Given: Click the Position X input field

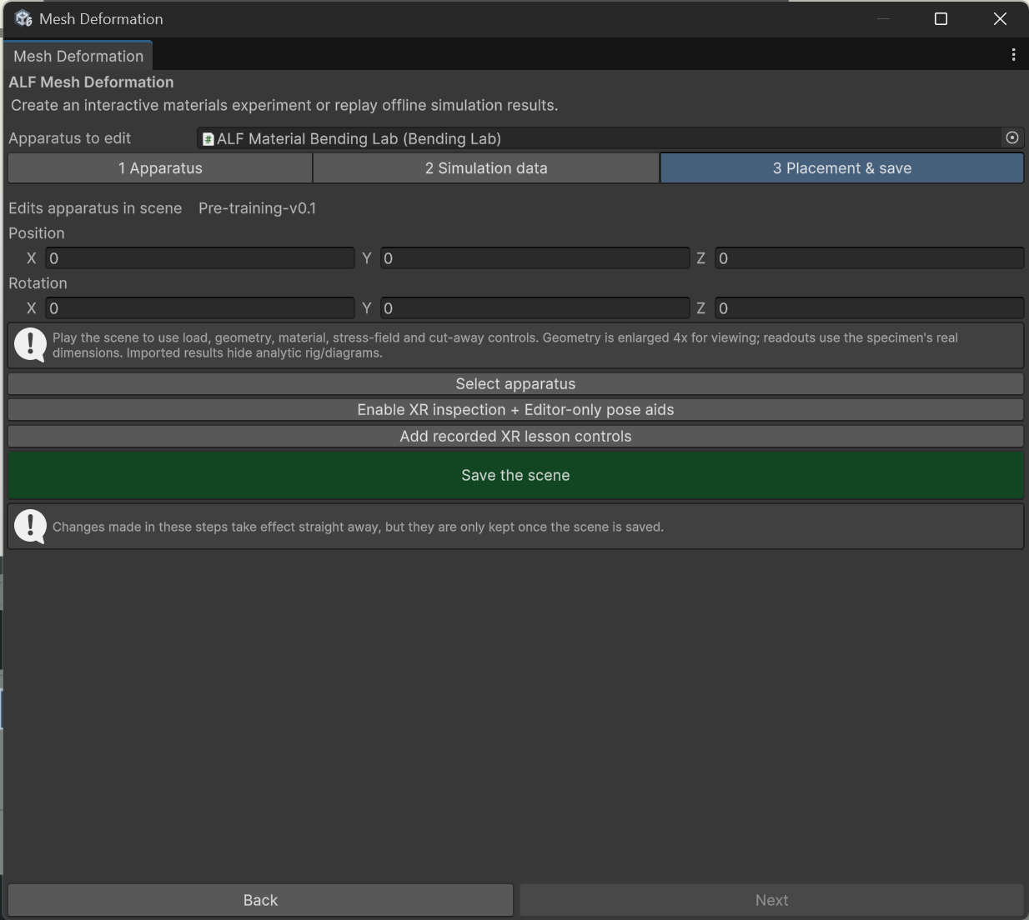Looking at the screenshot, I should pyautogui.click(x=200, y=258).
